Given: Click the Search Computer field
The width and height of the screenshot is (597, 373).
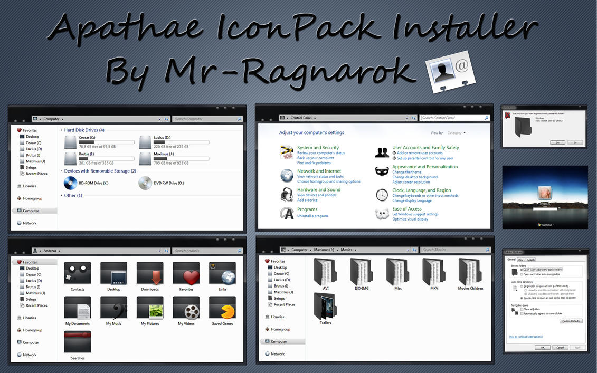Looking at the screenshot, I should [207, 119].
